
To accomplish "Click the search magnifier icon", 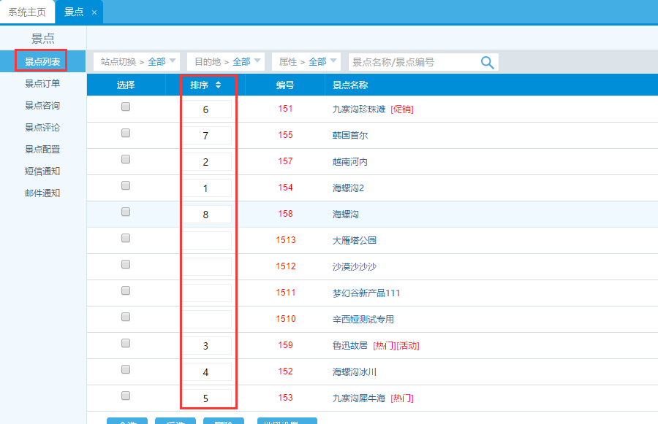I will (x=488, y=62).
